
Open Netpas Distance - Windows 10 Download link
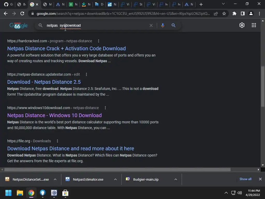coord(54,115)
